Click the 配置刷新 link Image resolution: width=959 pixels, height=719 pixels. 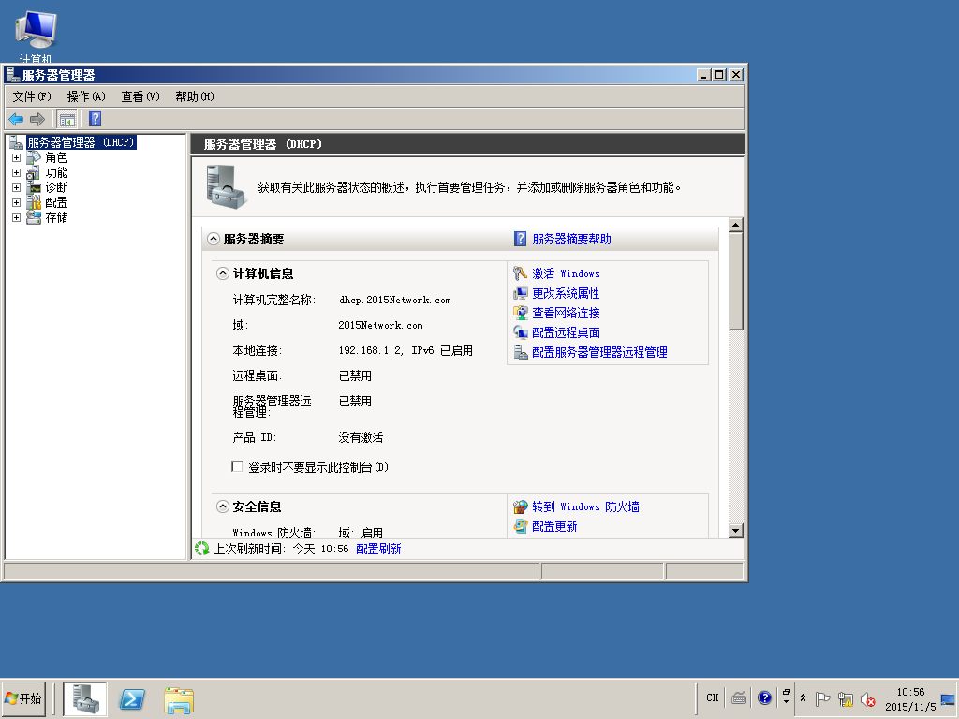[x=378, y=549]
